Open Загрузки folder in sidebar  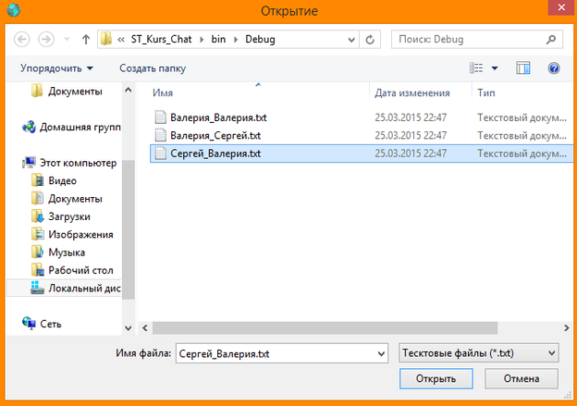tap(69, 216)
